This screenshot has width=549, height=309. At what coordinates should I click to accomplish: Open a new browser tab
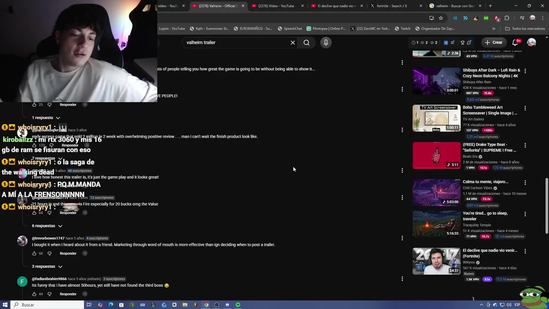click(490, 6)
